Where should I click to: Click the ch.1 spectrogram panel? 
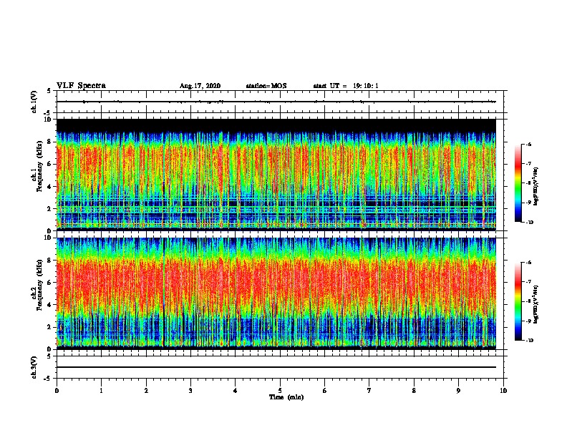pyautogui.click(x=276, y=175)
